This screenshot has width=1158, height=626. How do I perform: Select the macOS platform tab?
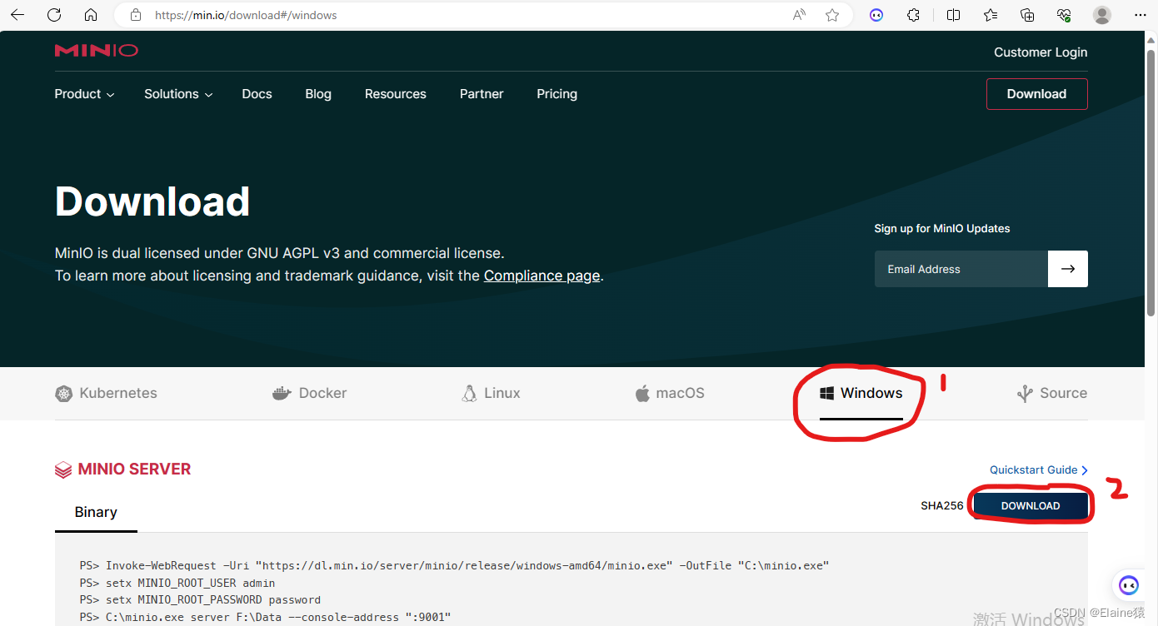pos(669,393)
